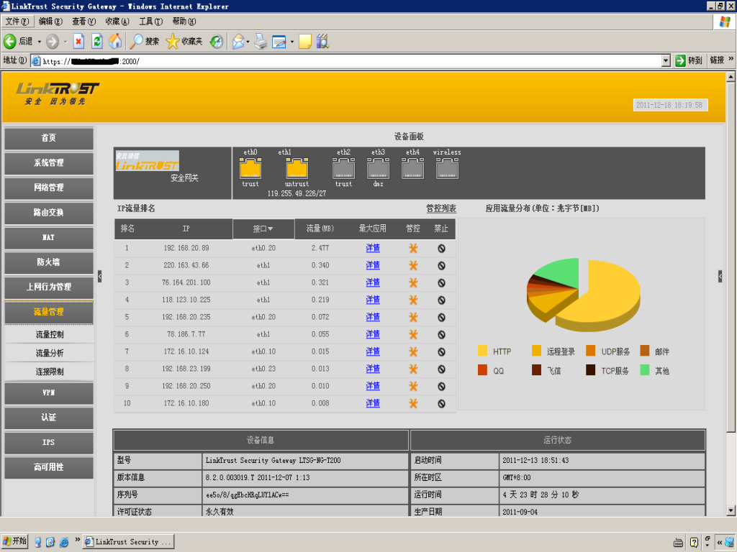Go to 首页 in sidebar
The width and height of the screenshot is (737, 552).
49,138
